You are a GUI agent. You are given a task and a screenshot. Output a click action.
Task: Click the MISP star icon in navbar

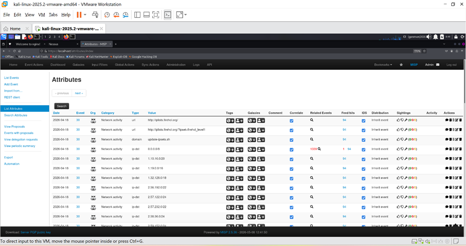401,65
